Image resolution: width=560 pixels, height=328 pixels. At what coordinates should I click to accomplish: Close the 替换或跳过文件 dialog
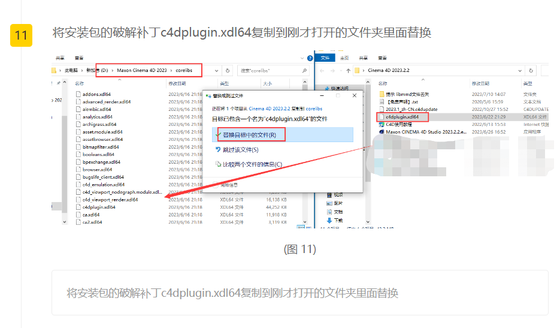(355, 95)
